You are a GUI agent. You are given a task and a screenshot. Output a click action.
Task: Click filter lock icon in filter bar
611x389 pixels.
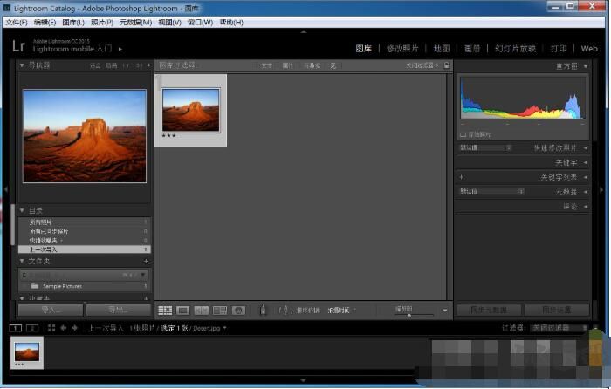coord(447,65)
